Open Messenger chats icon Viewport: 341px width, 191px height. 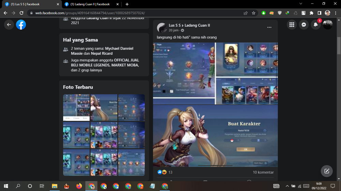pyautogui.click(x=304, y=25)
